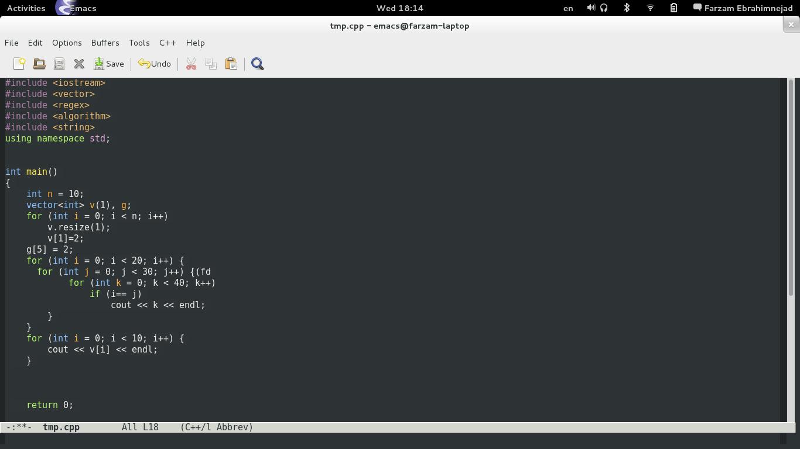The height and width of the screenshot is (449, 800).
Task: Cut selection with the scissors icon
Action: click(191, 64)
